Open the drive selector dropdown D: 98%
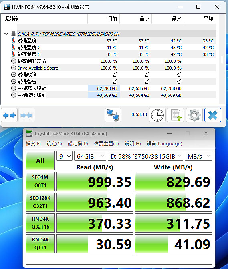228x269 pixels. (145, 156)
